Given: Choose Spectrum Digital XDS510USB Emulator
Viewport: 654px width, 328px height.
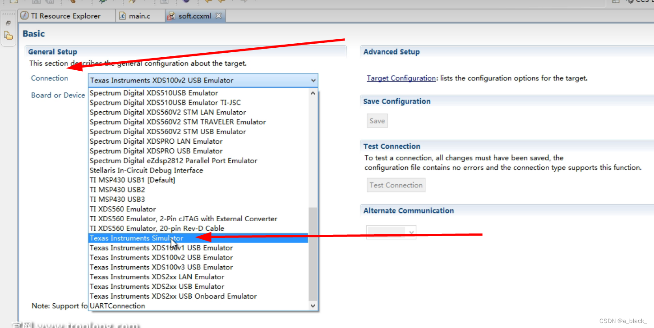Looking at the screenshot, I should pos(198,93).
